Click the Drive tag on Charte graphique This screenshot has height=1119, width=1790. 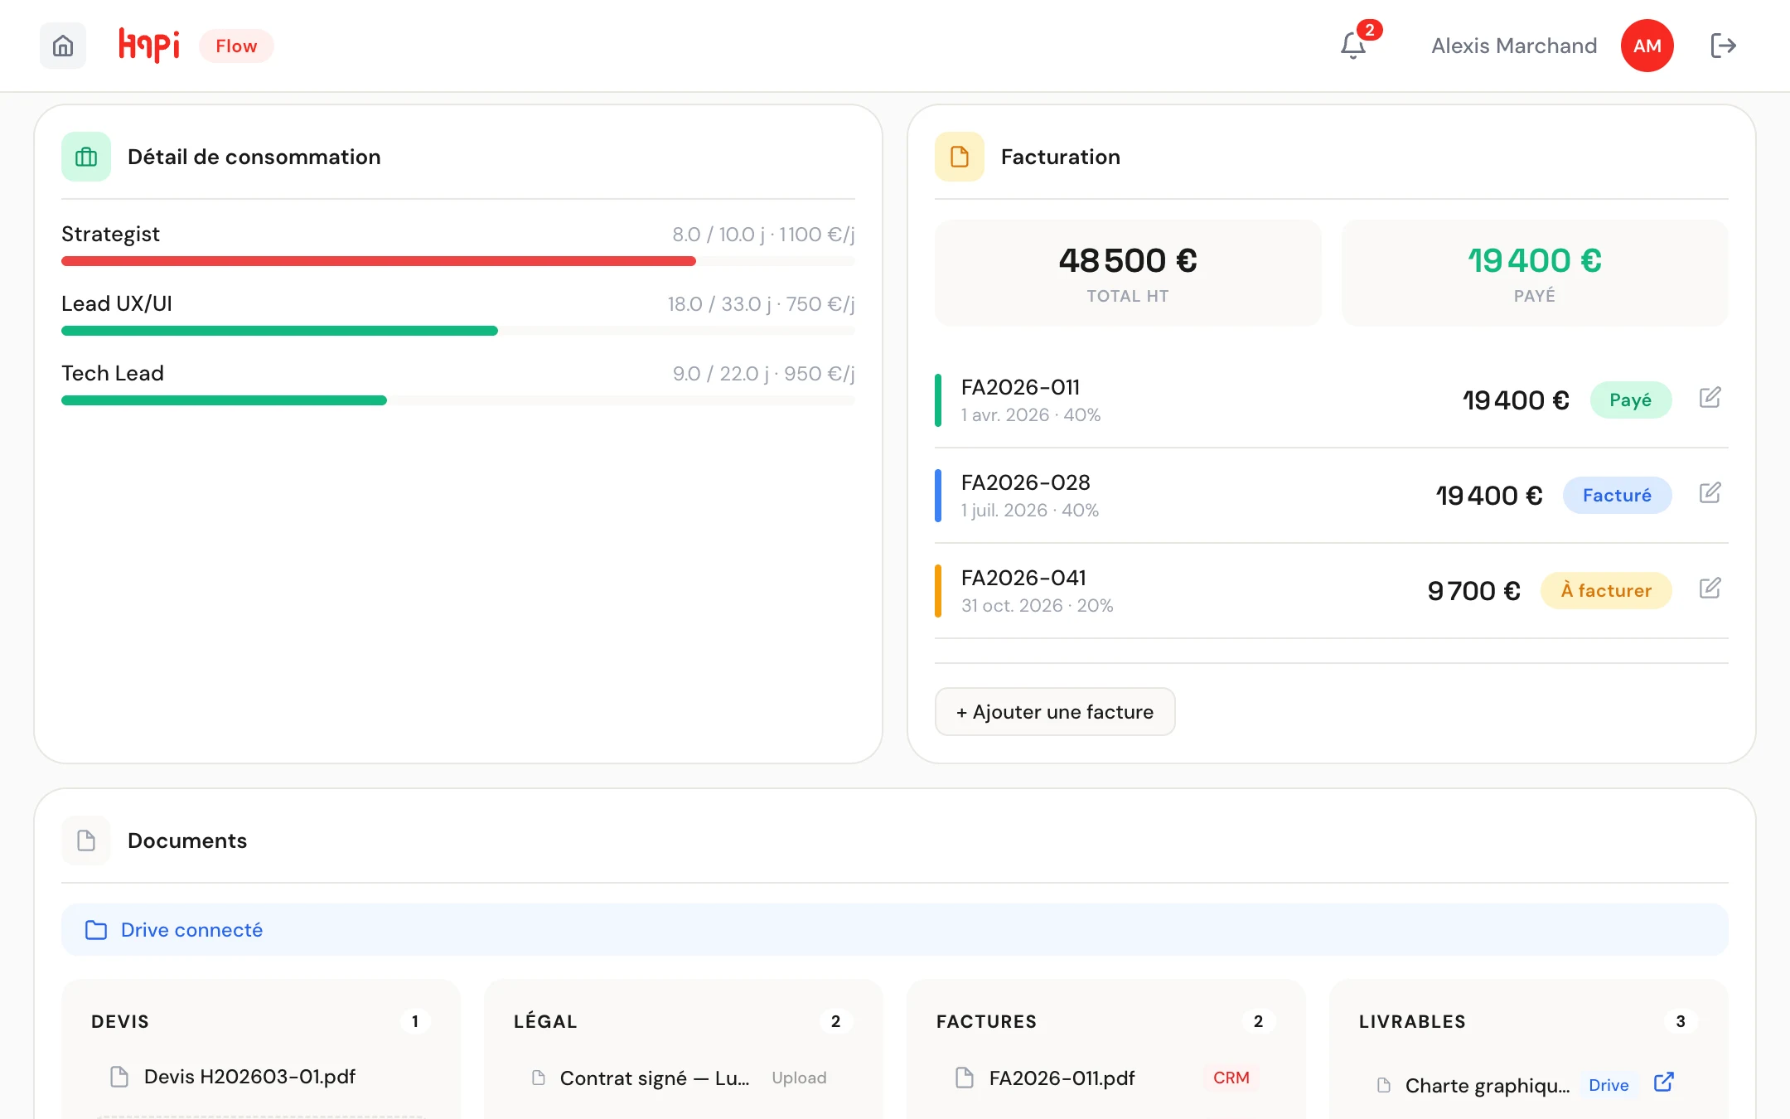pyautogui.click(x=1609, y=1085)
